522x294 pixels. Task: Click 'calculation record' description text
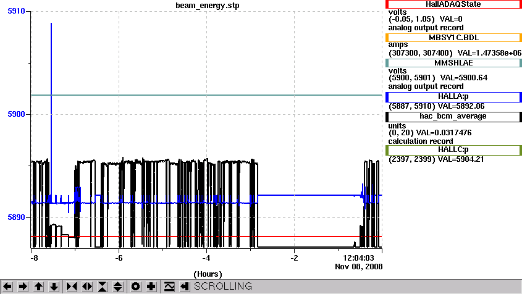[x=421, y=141]
